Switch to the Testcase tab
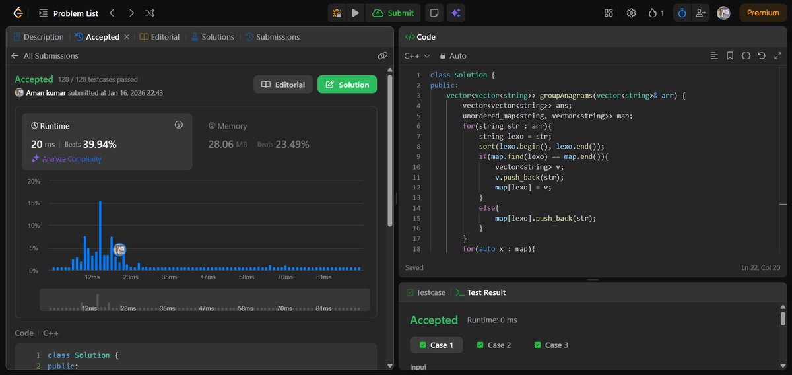792x375 pixels. [x=426, y=292]
